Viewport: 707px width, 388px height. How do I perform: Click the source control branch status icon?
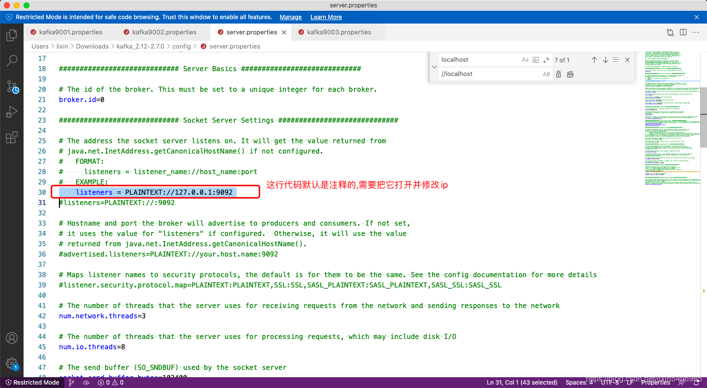coord(72,383)
